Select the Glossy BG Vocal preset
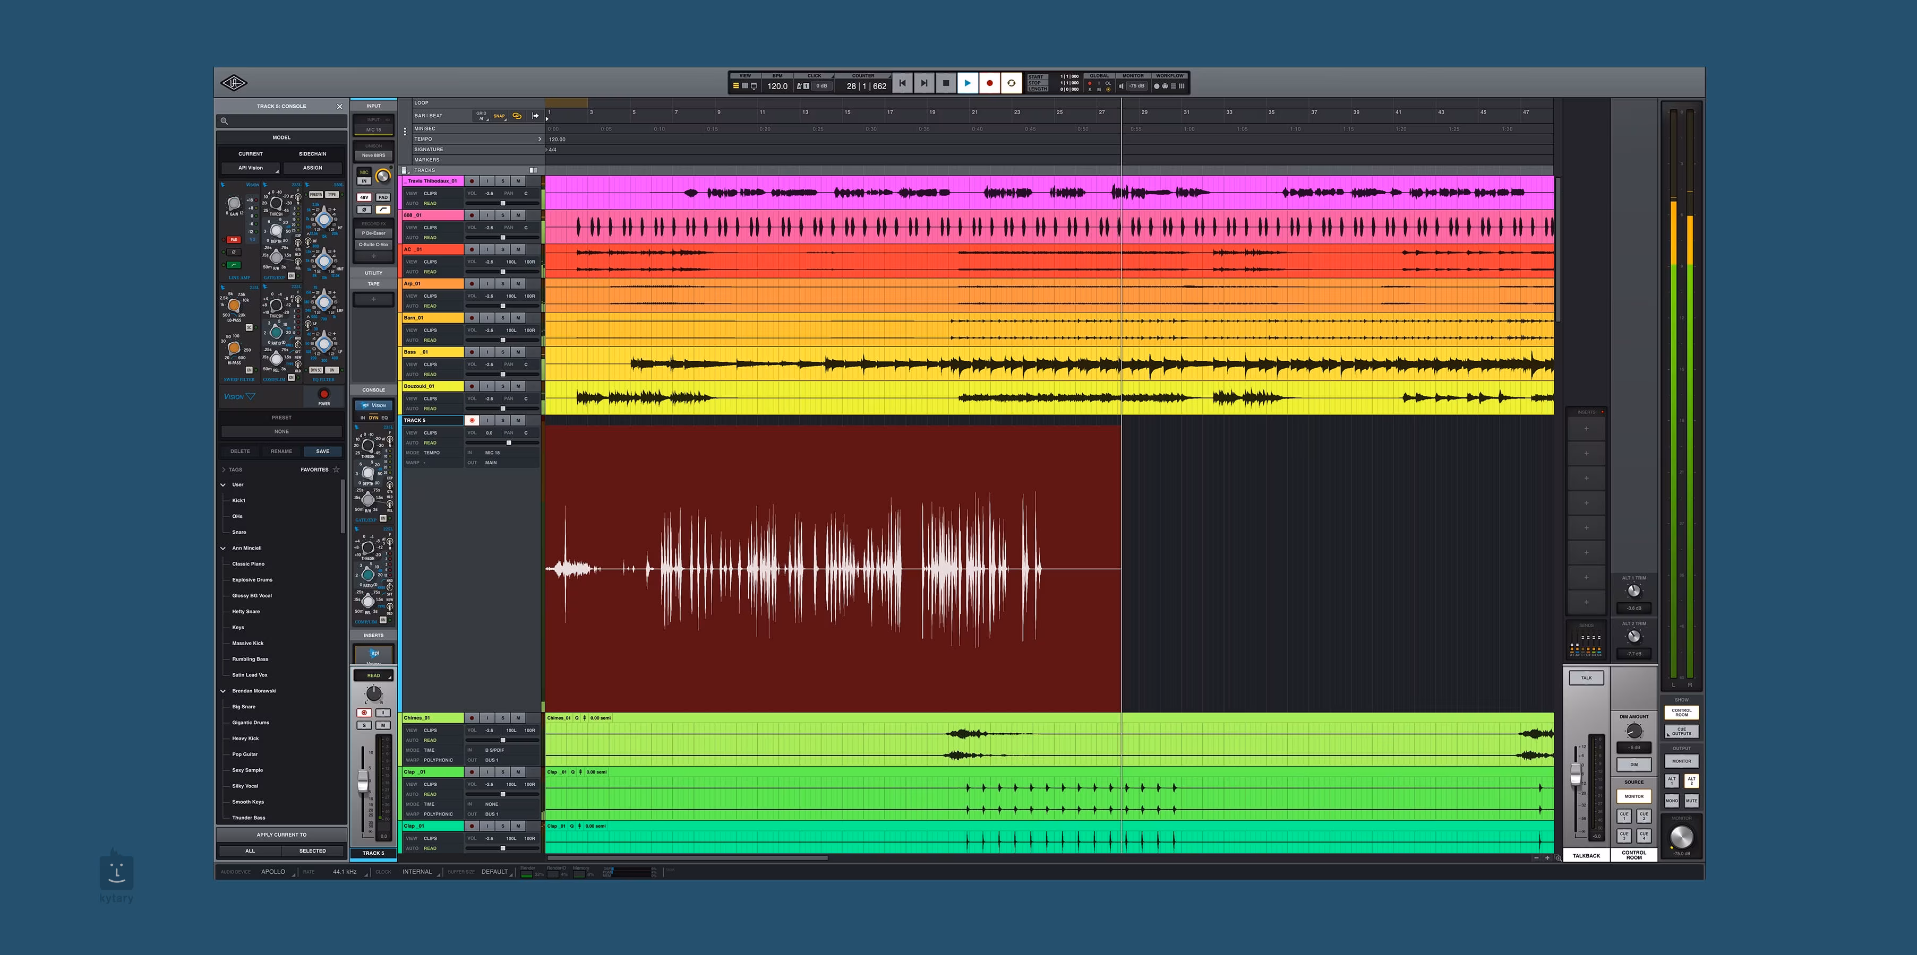This screenshot has height=955, width=1917. (x=252, y=596)
